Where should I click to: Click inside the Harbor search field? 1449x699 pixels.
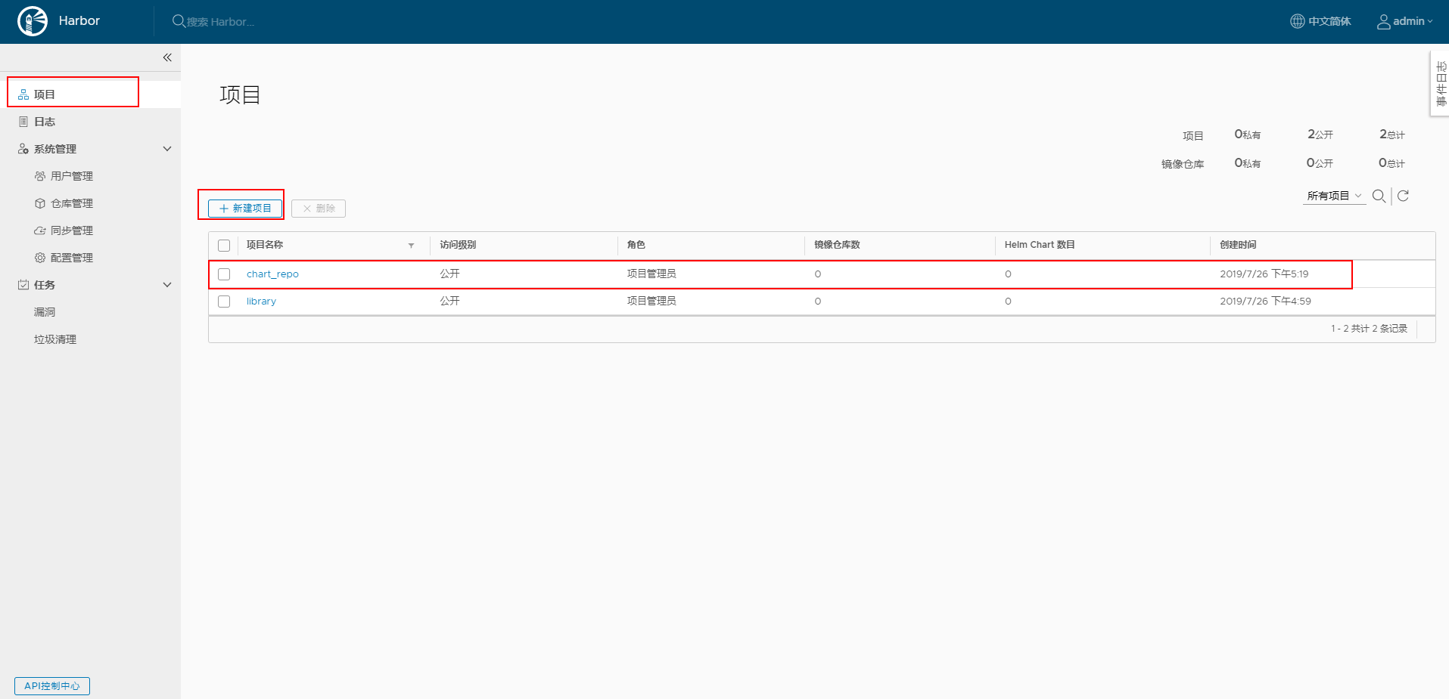tap(227, 21)
